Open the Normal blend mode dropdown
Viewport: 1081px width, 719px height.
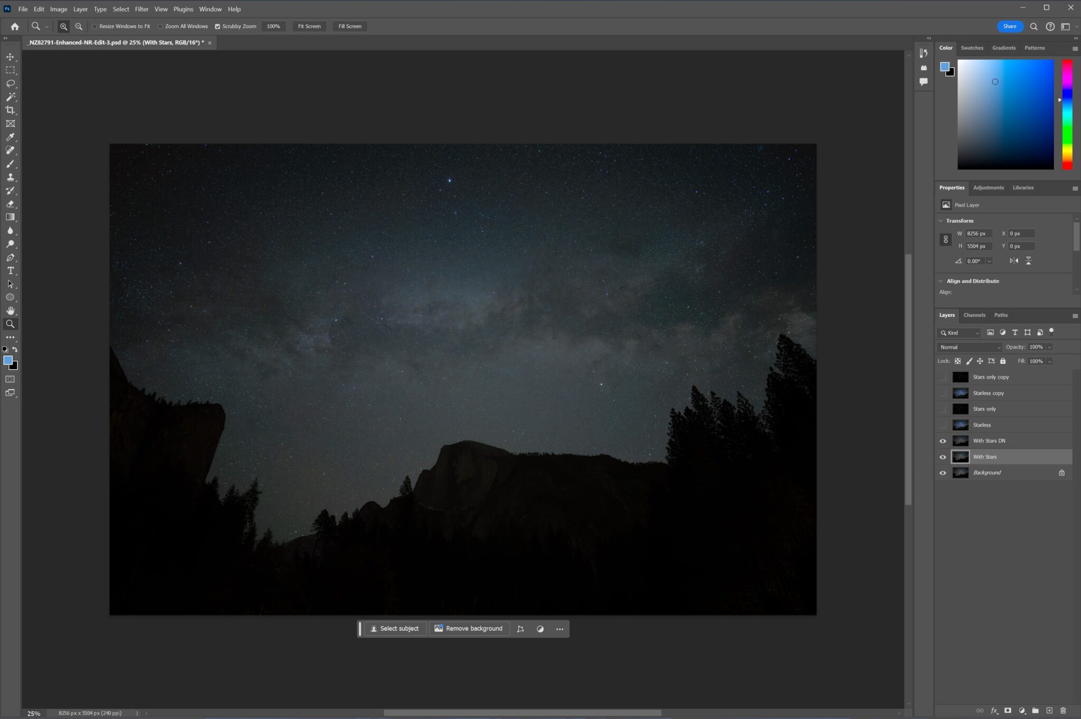(969, 347)
